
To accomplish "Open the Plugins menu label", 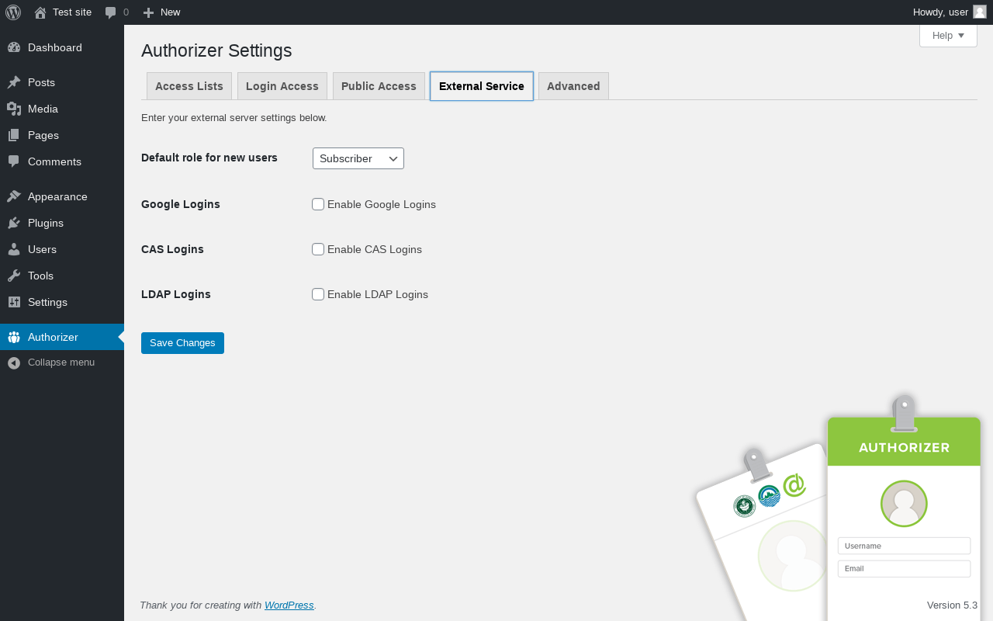I will point(46,223).
